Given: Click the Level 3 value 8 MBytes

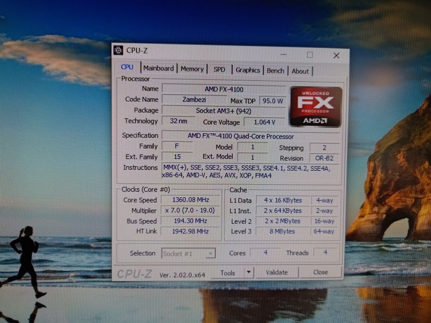Looking at the screenshot, I should (x=282, y=231).
